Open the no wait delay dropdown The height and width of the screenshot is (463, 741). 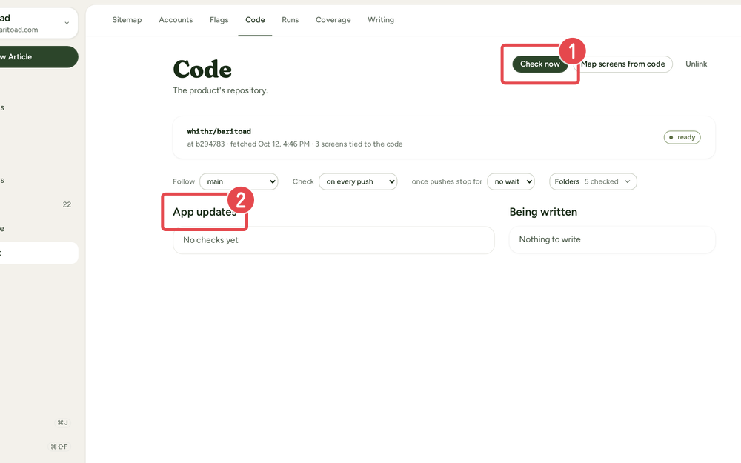tap(511, 181)
